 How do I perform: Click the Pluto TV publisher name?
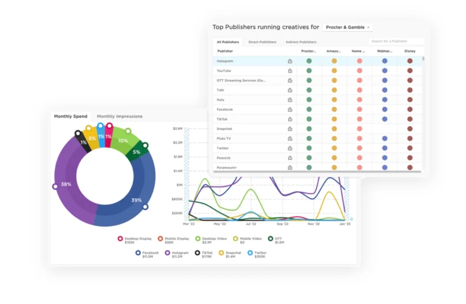[x=224, y=139]
